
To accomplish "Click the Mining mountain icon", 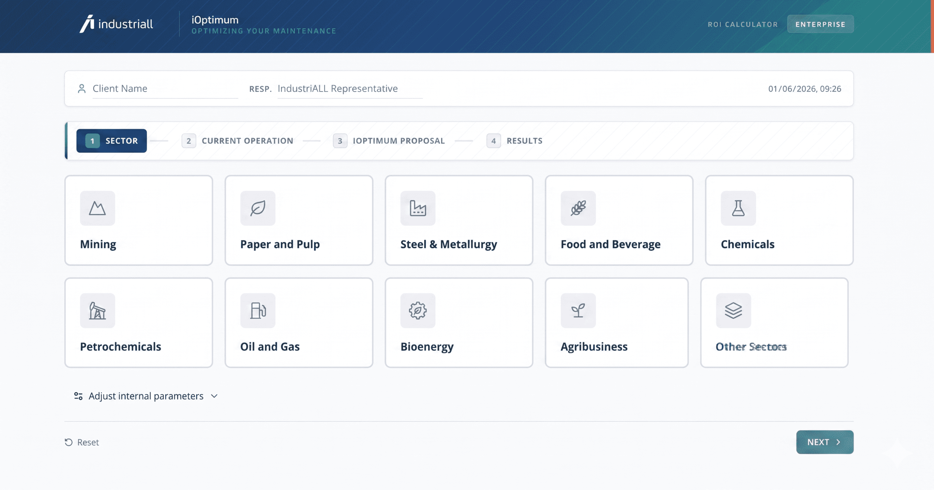I will [x=97, y=208].
